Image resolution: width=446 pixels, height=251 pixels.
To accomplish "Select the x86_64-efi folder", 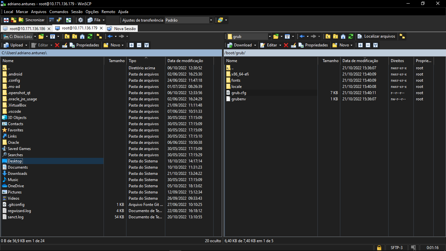I will tap(240, 74).
